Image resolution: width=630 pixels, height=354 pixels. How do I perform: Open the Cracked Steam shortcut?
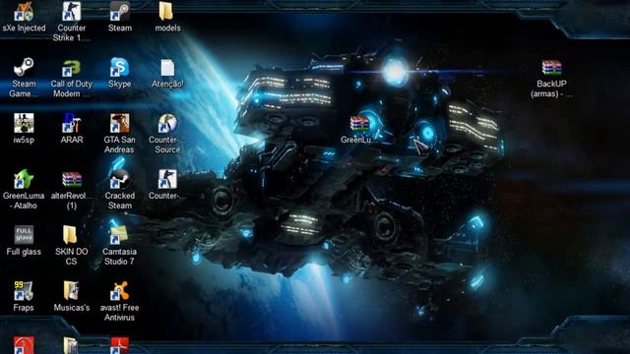(x=120, y=179)
